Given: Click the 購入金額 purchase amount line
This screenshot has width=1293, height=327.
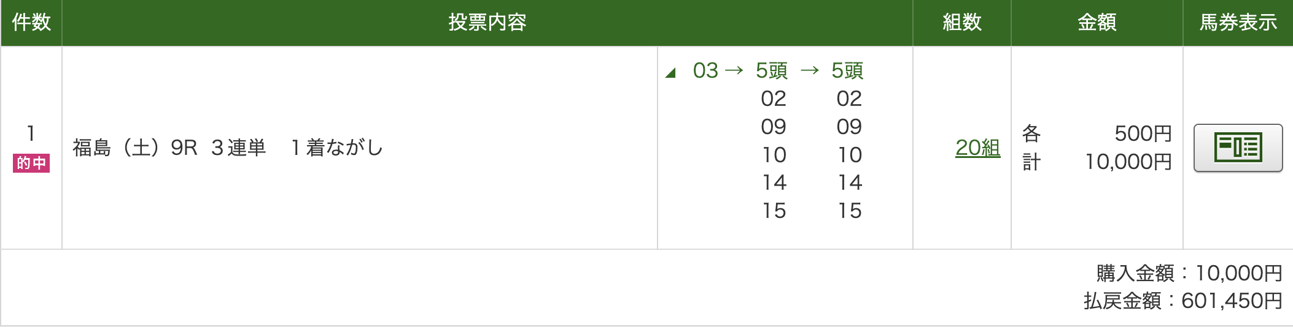Looking at the screenshot, I should tap(1189, 272).
